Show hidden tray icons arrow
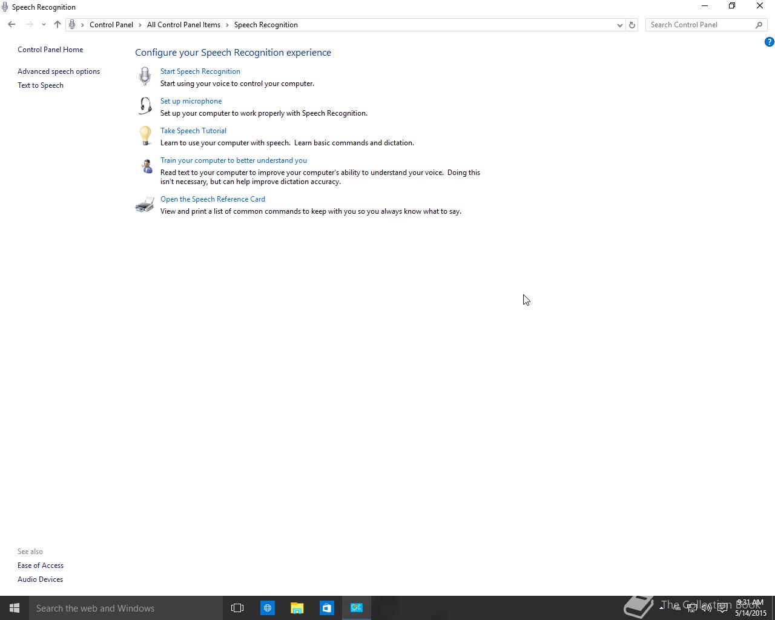Viewport: 775px width, 620px height. click(x=662, y=608)
